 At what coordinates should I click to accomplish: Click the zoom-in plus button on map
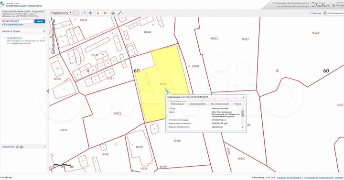click(53, 21)
